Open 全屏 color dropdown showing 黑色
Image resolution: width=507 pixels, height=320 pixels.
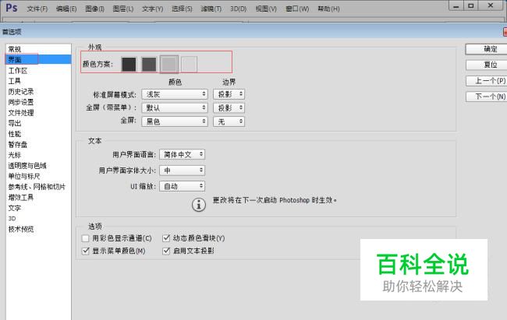175,121
